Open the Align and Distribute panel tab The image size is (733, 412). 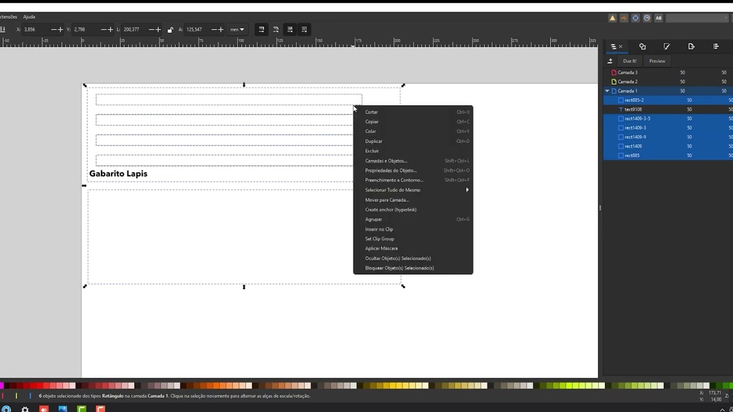tap(716, 46)
